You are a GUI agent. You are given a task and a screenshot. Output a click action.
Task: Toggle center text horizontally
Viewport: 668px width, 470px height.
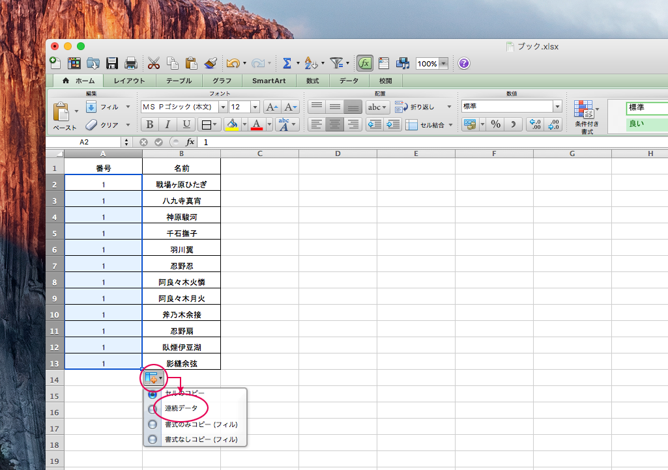click(x=335, y=124)
